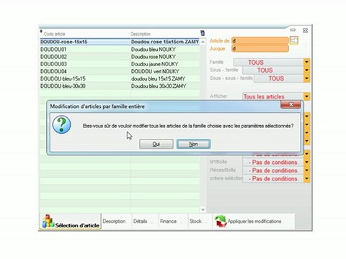Select row DOUDOU03
Image resolution: width=346 pixels, height=259 pixels.
120,64
